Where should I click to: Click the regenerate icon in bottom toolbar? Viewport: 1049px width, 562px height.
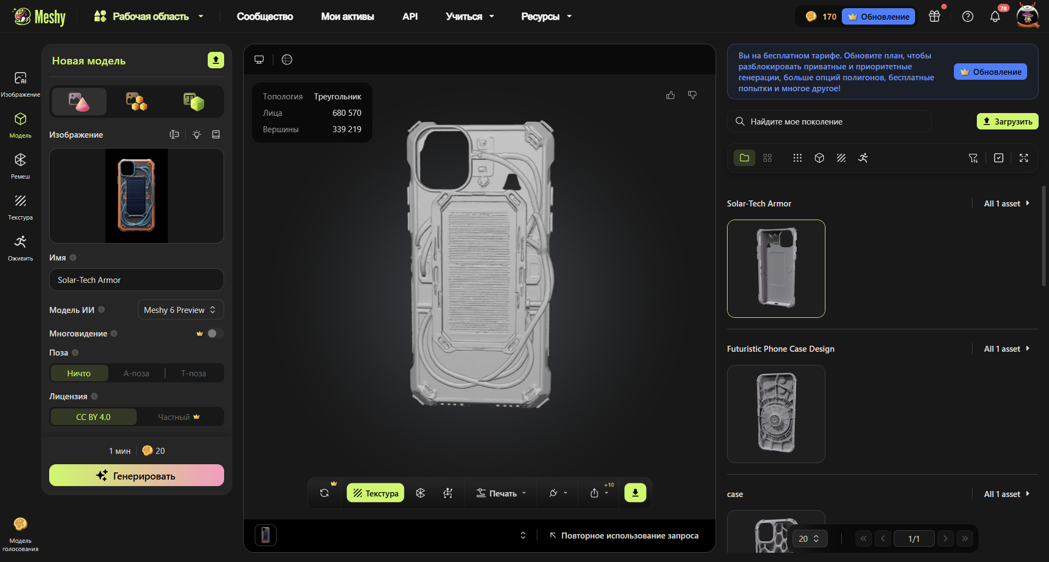(x=325, y=493)
